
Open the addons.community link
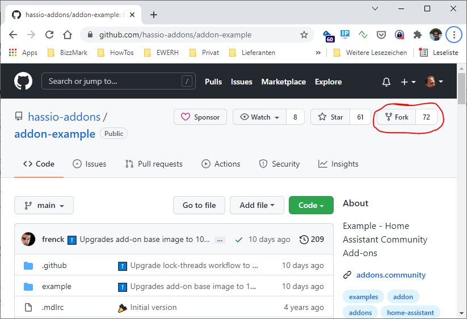click(390, 275)
